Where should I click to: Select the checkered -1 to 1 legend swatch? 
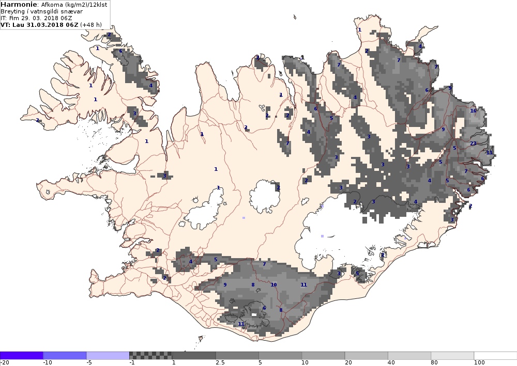pos(150,356)
